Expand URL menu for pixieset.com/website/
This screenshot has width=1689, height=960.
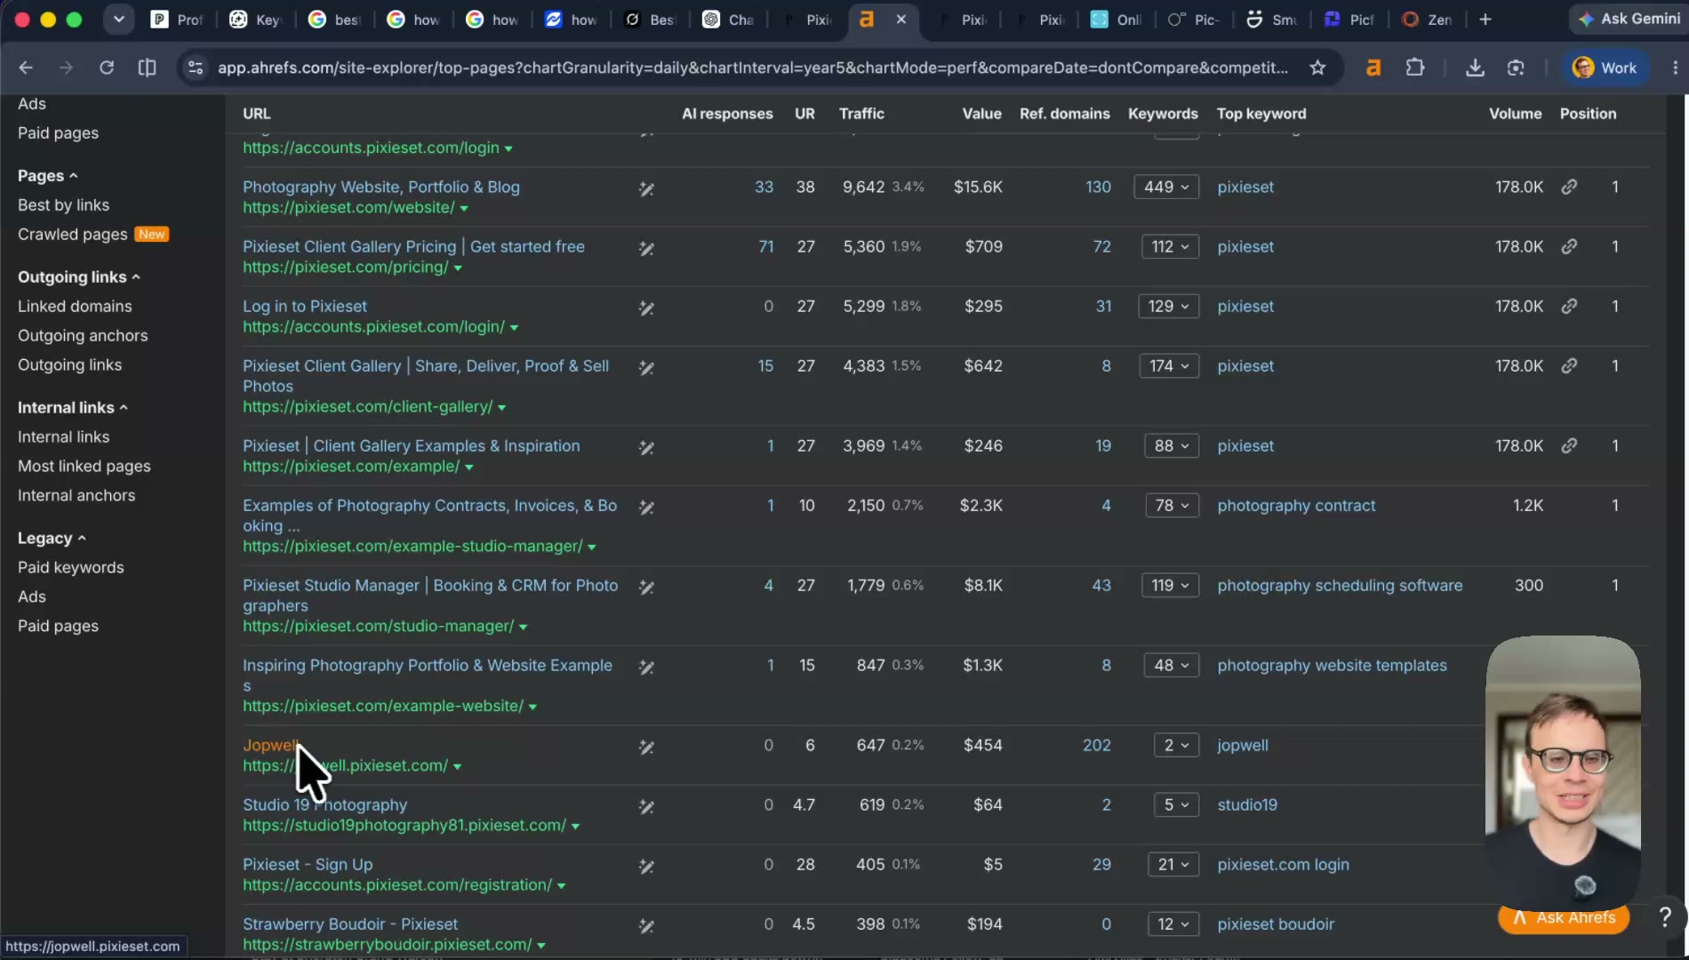[x=464, y=208]
